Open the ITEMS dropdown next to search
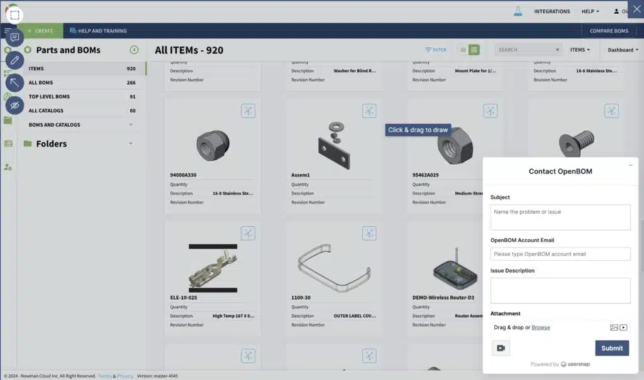Image resolution: width=644 pixels, height=380 pixels. pyautogui.click(x=579, y=50)
